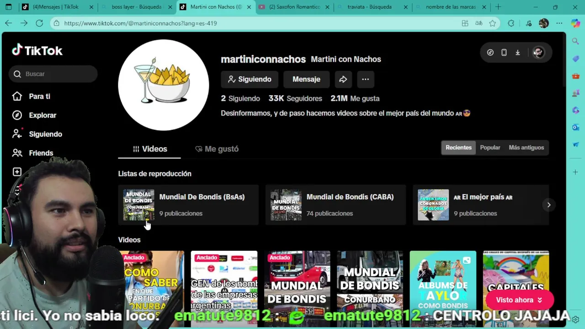The width and height of the screenshot is (585, 329).
Task: Open the three-dot more options menu
Action: [365, 79]
